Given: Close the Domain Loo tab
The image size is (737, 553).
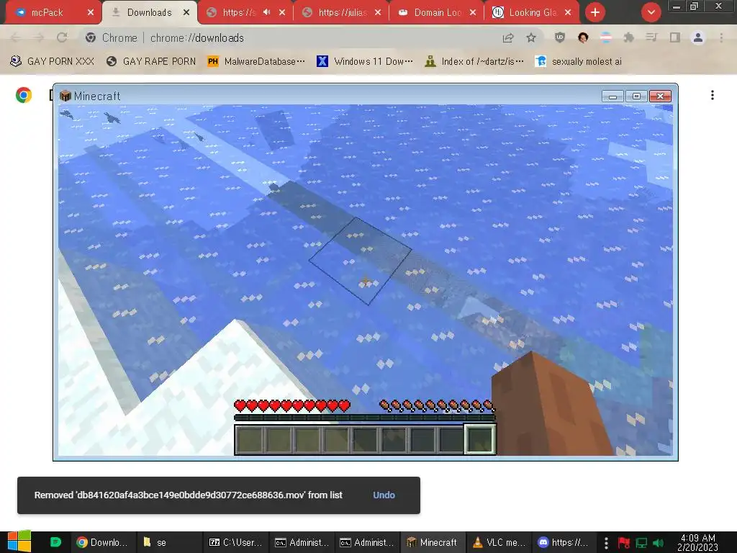Looking at the screenshot, I should [473, 13].
